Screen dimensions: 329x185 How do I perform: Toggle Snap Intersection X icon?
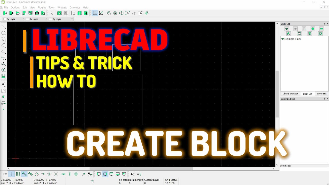tap(56, 174)
